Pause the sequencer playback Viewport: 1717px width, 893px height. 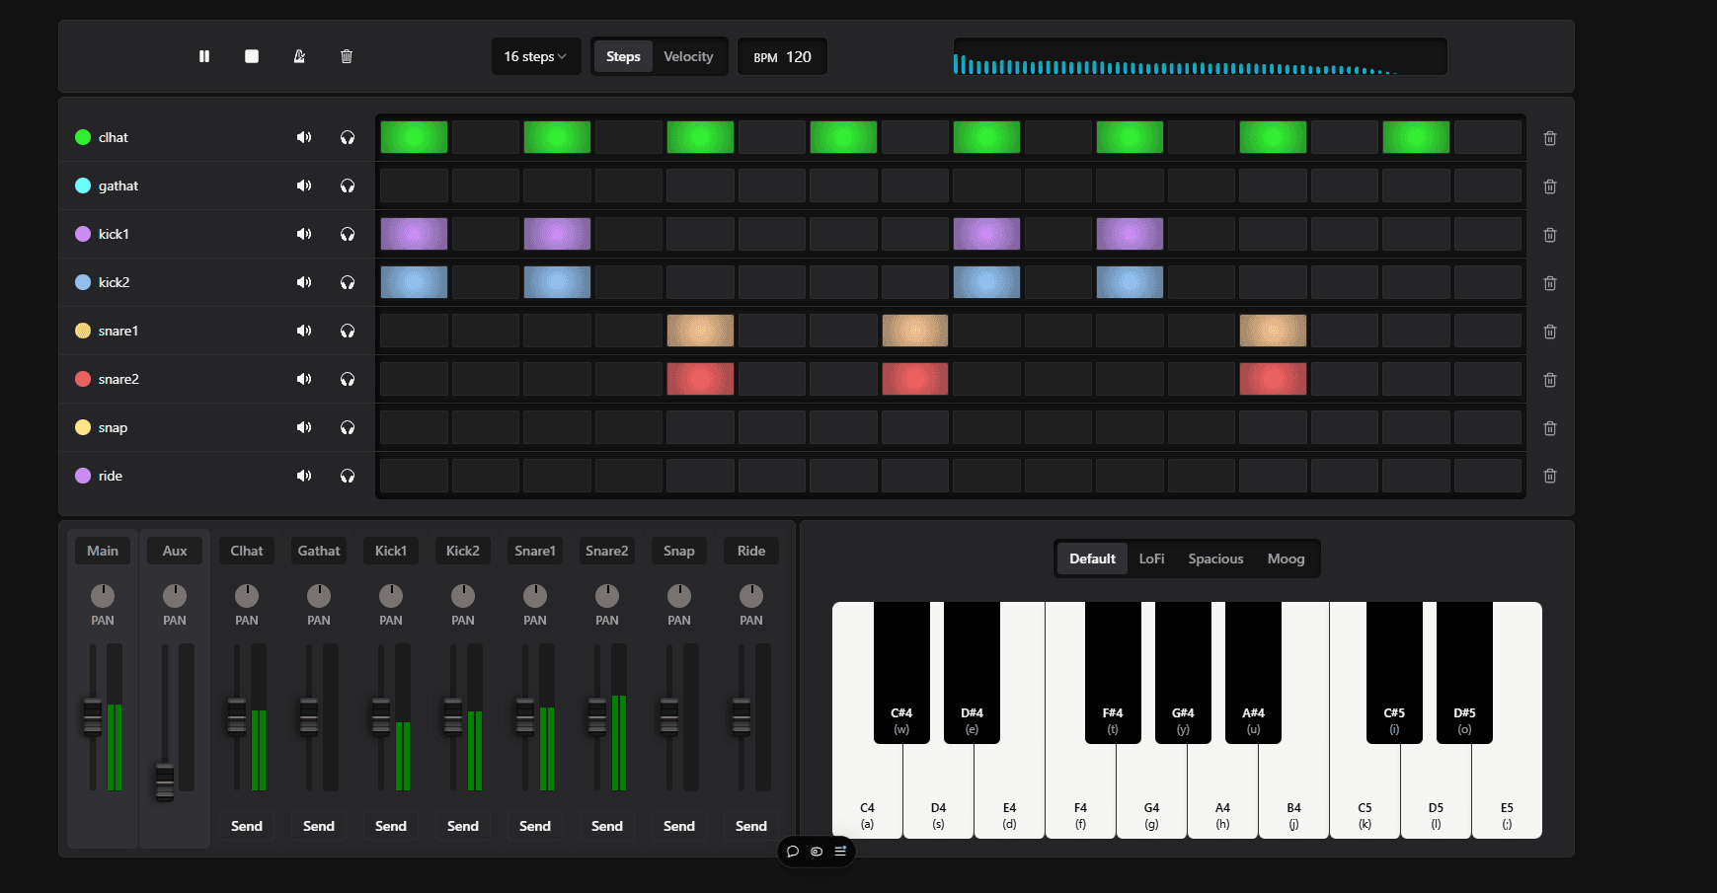tap(204, 56)
